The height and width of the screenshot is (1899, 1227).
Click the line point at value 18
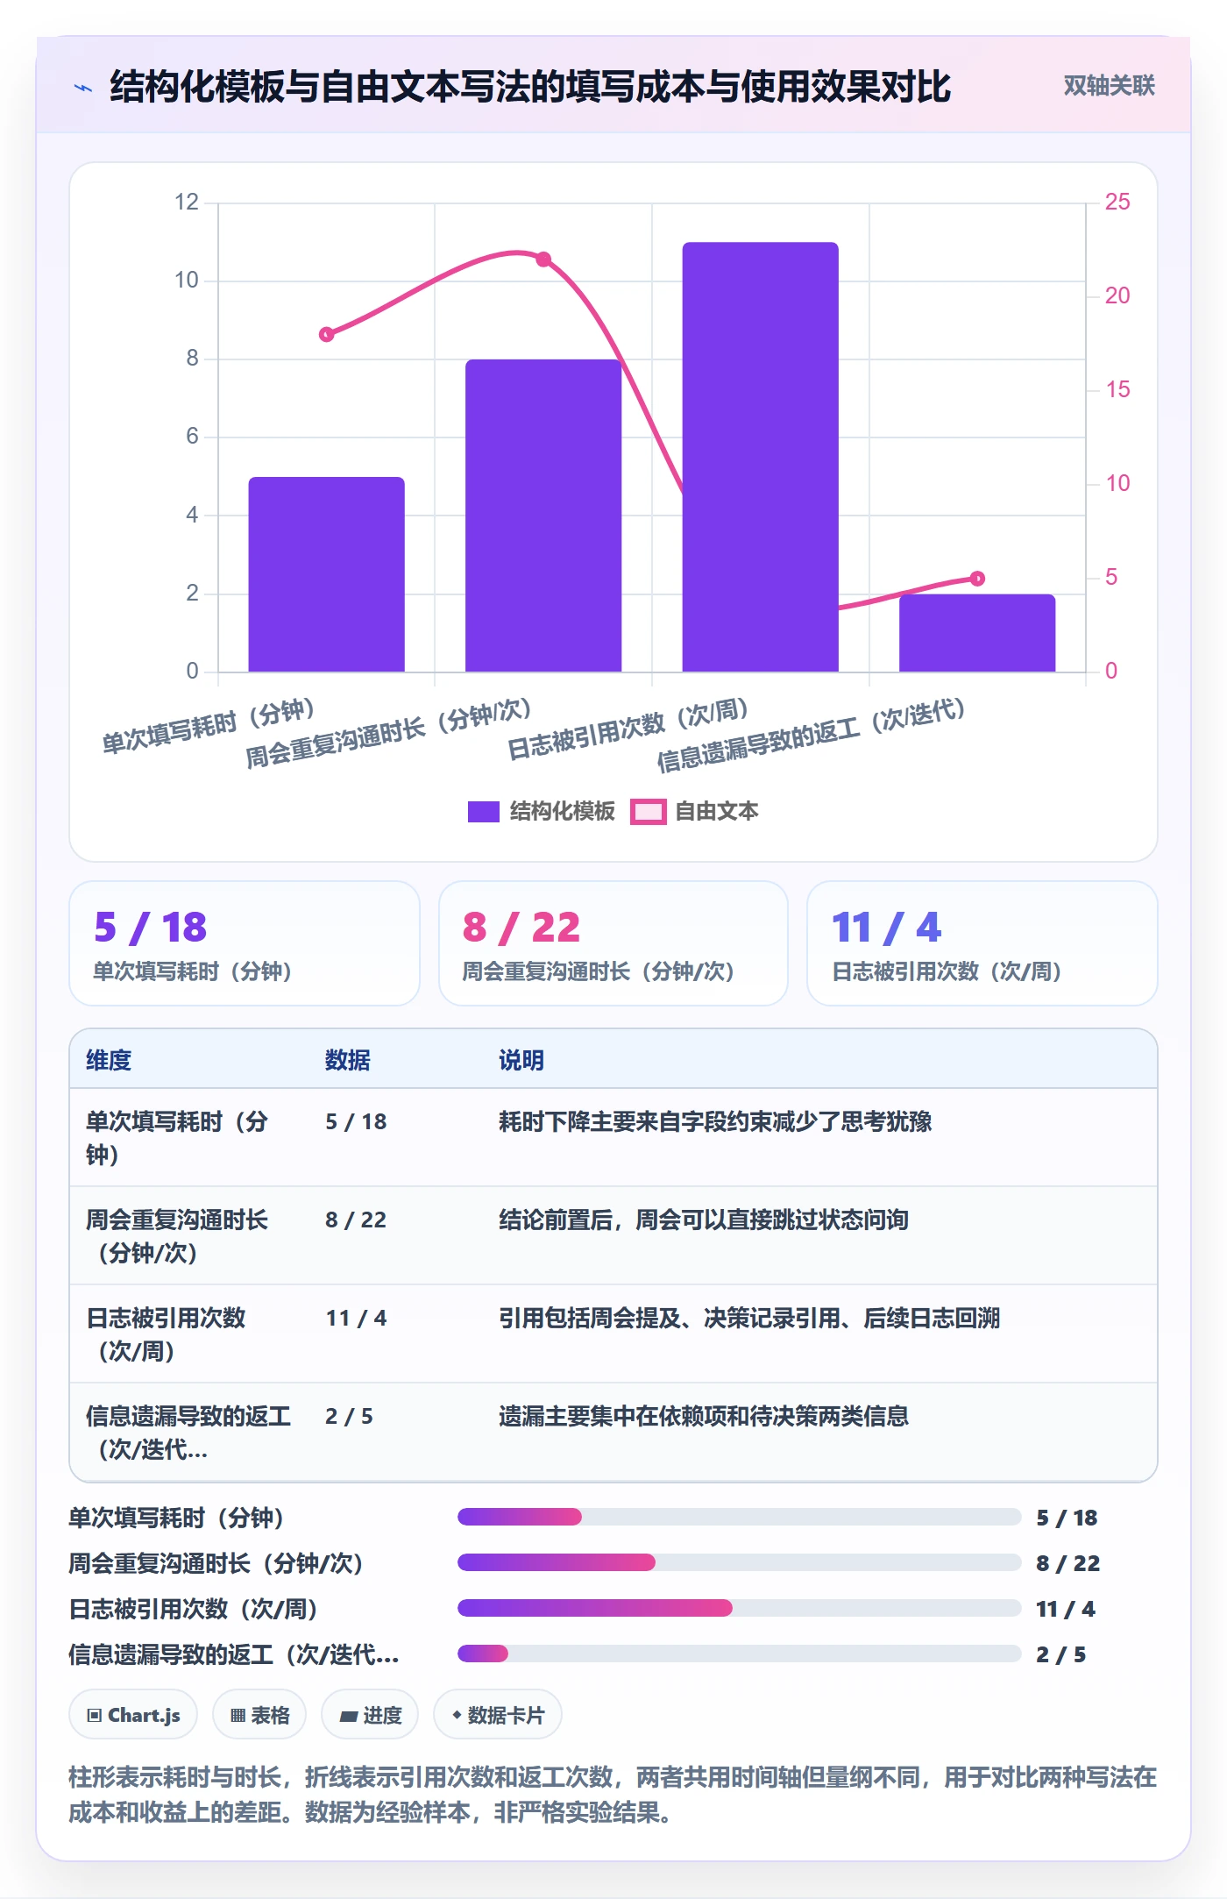pos(326,334)
